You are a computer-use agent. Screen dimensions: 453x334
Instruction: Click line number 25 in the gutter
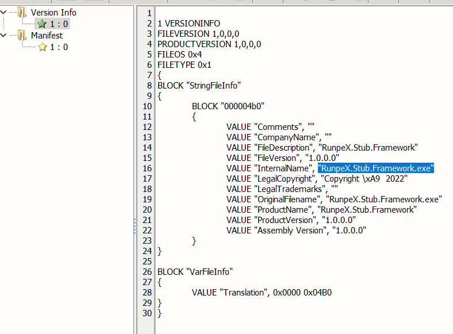(147, 262)
